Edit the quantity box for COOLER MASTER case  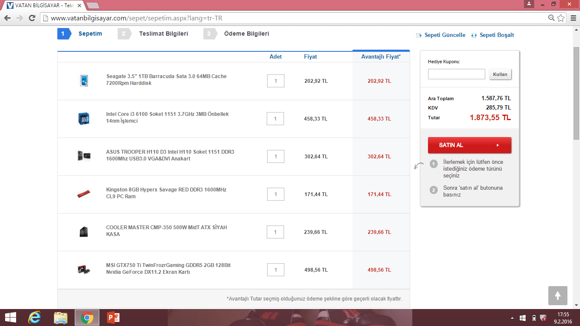pyautogui.click(x=275, y=232)
